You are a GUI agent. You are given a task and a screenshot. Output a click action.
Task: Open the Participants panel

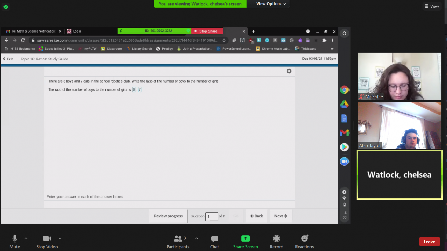pyautogui.click(x=178, y=242)
